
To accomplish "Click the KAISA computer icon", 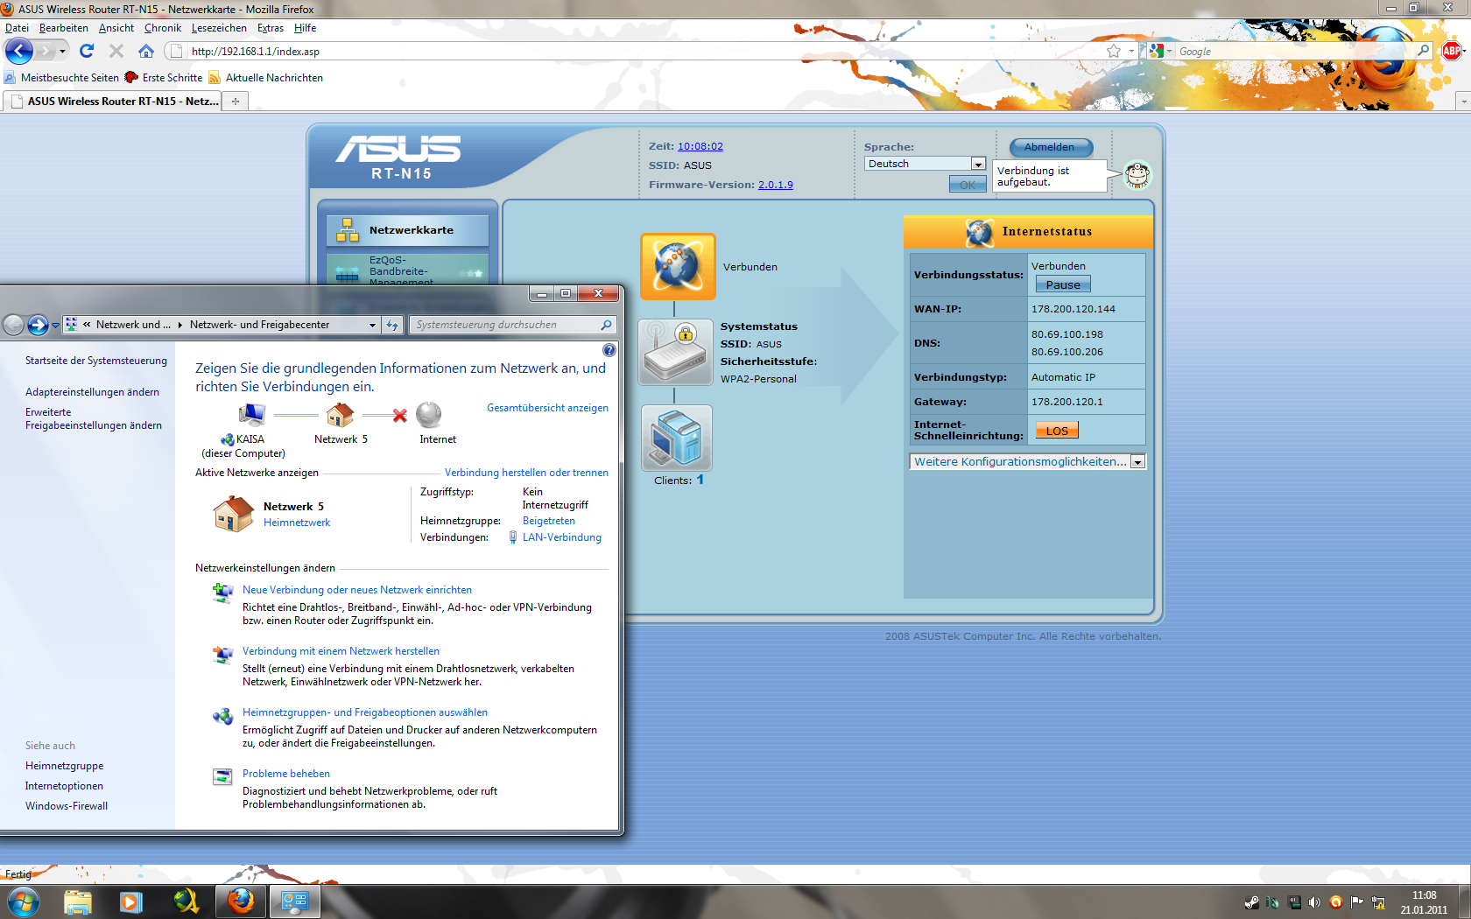I will (251, 415).
